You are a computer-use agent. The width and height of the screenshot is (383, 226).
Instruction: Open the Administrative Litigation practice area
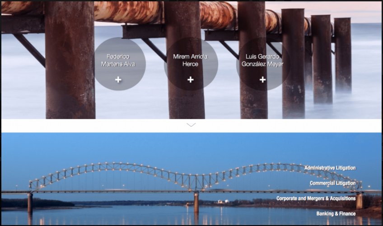click(330, 168)
